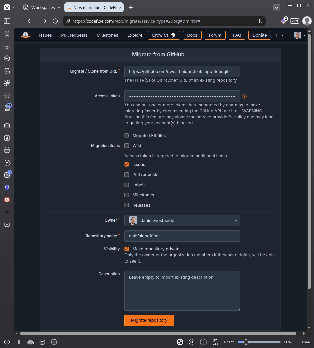
Task: Click the browser address bar URL
Action: [136, 21]
